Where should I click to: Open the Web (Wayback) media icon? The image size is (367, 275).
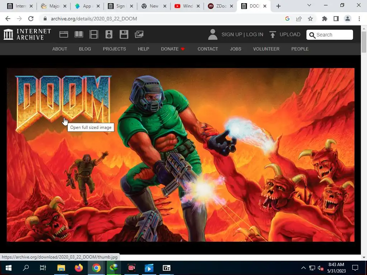(x=64, y=34)
